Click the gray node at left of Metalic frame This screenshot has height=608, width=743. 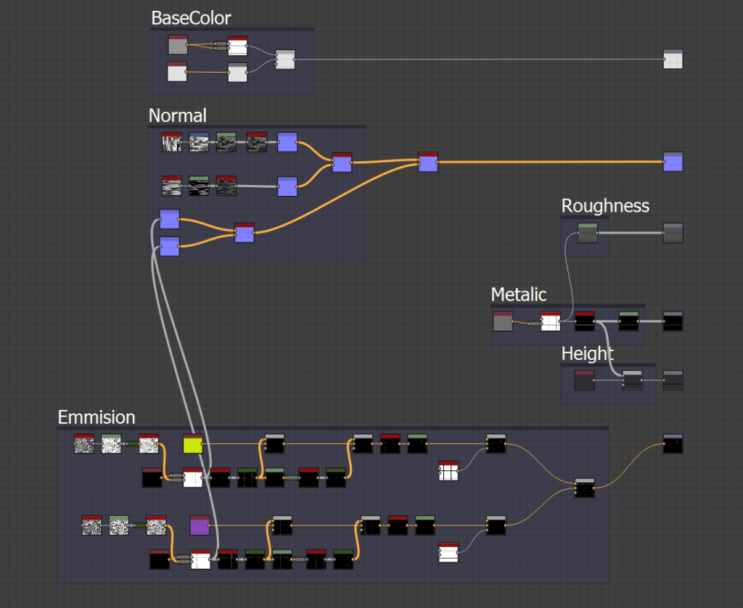pyautogui.click(x=502, y=321)
